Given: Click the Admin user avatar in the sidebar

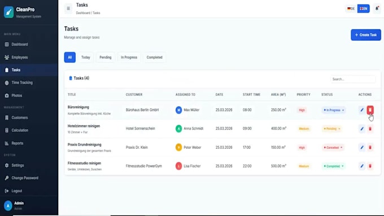Looking at the screenshot, I should [x=8, y=206].
